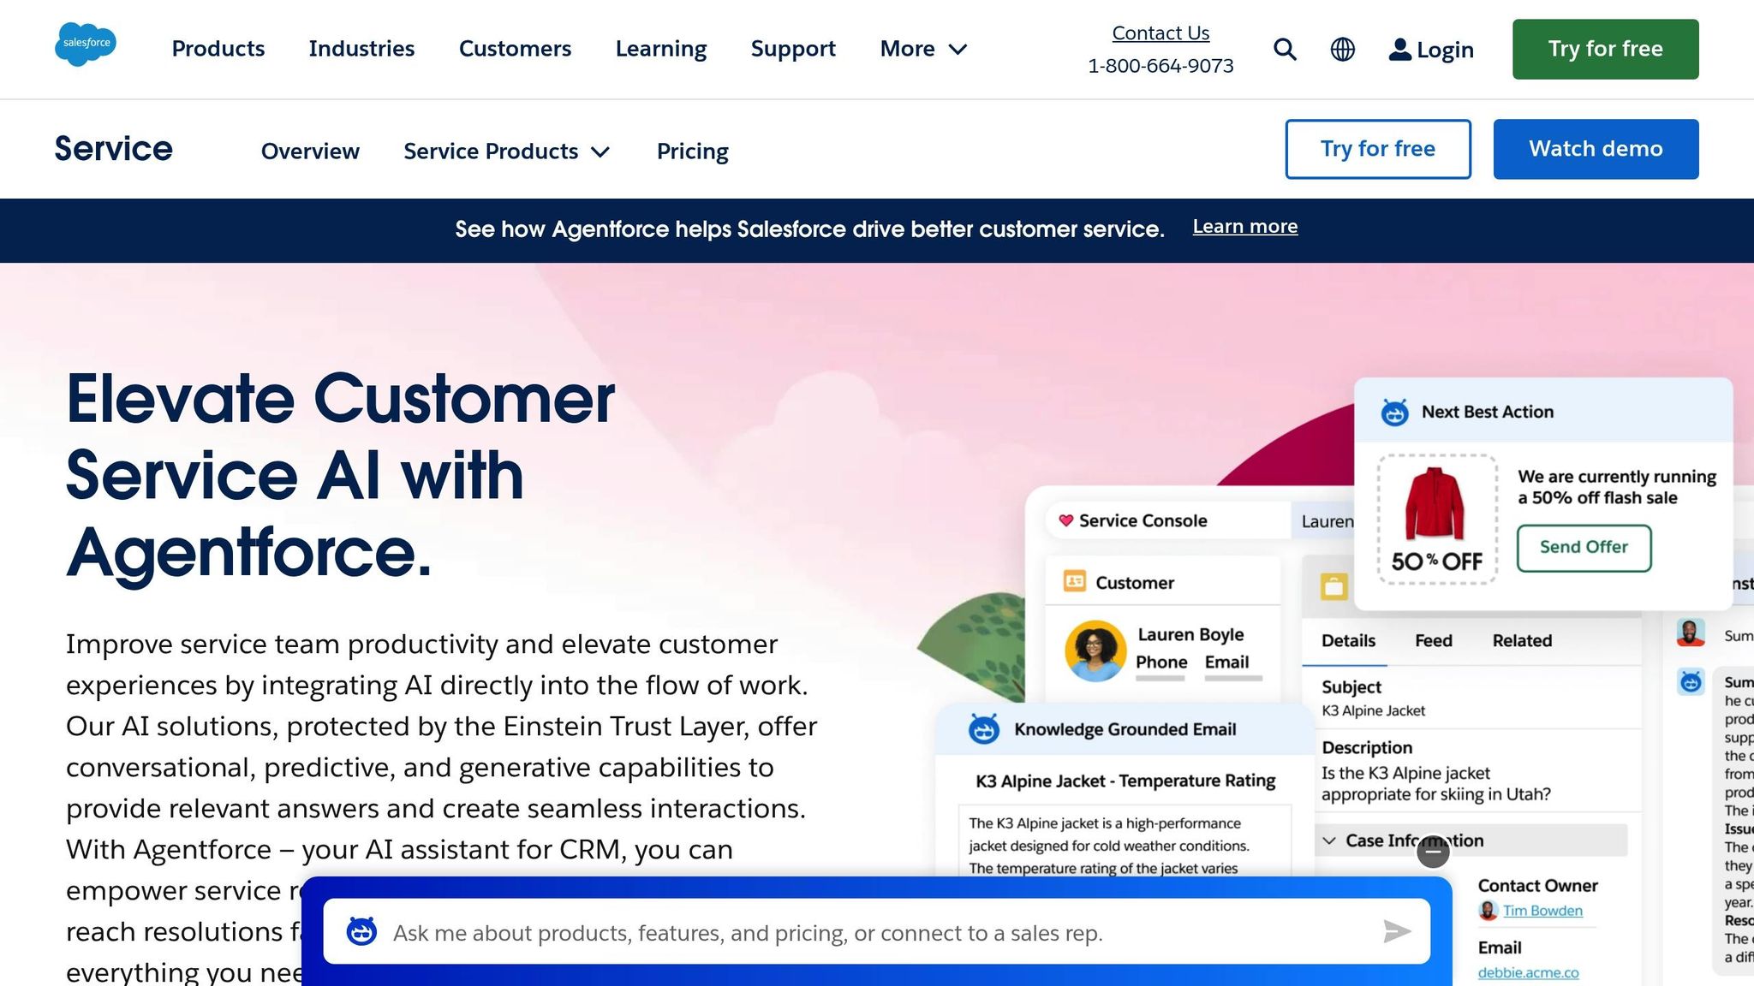Screen dimensions: 1754x986
Task: Open the Contact Us link
Action: [1160, 33]
